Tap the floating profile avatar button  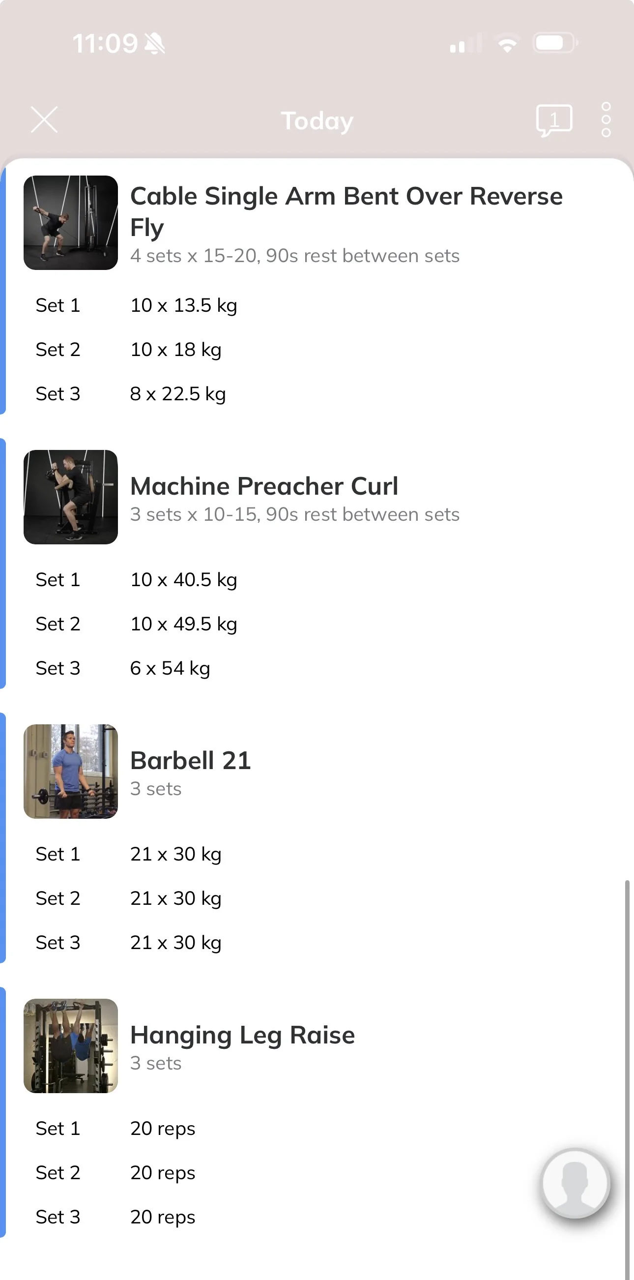point(576,1183)
